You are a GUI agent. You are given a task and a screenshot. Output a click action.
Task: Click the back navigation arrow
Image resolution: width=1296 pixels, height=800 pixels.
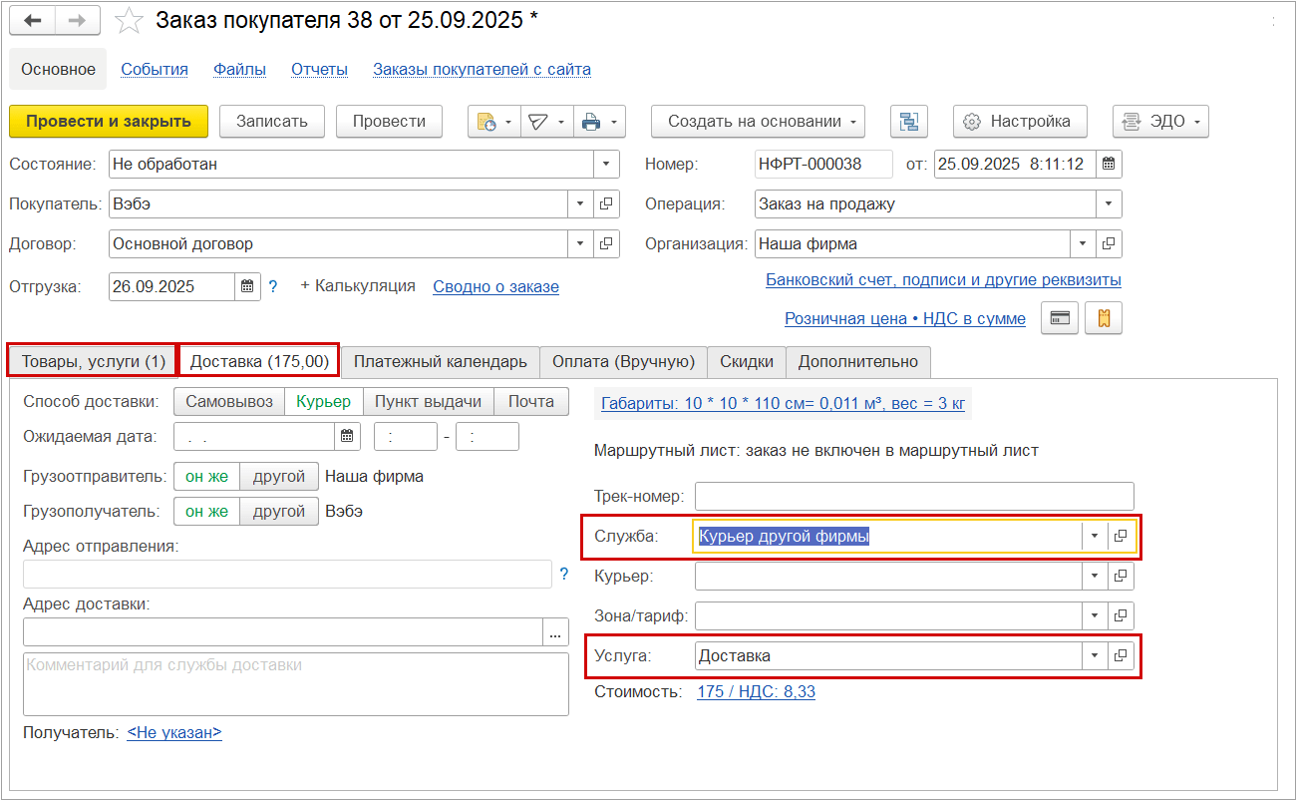point(33,21)
